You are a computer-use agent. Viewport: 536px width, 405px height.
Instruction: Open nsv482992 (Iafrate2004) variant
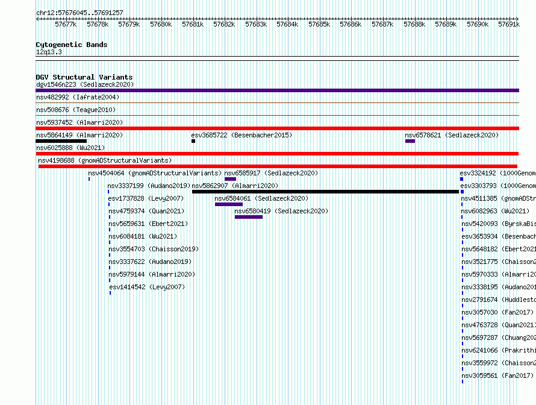click(x=78, y=97)
